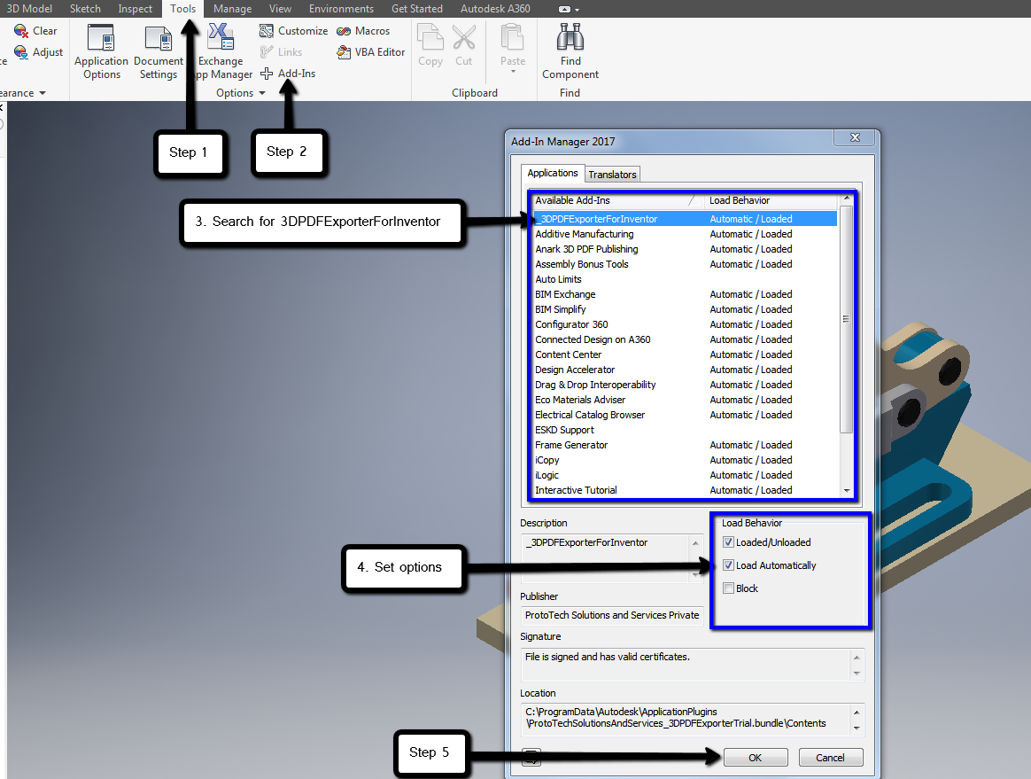Expand the Appearance panel dropdown
This screenshot has height=779, width=1031.
[x=43, y=93]
